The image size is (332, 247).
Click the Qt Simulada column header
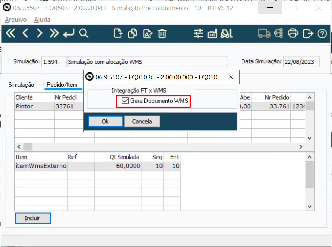pos(118,157)
